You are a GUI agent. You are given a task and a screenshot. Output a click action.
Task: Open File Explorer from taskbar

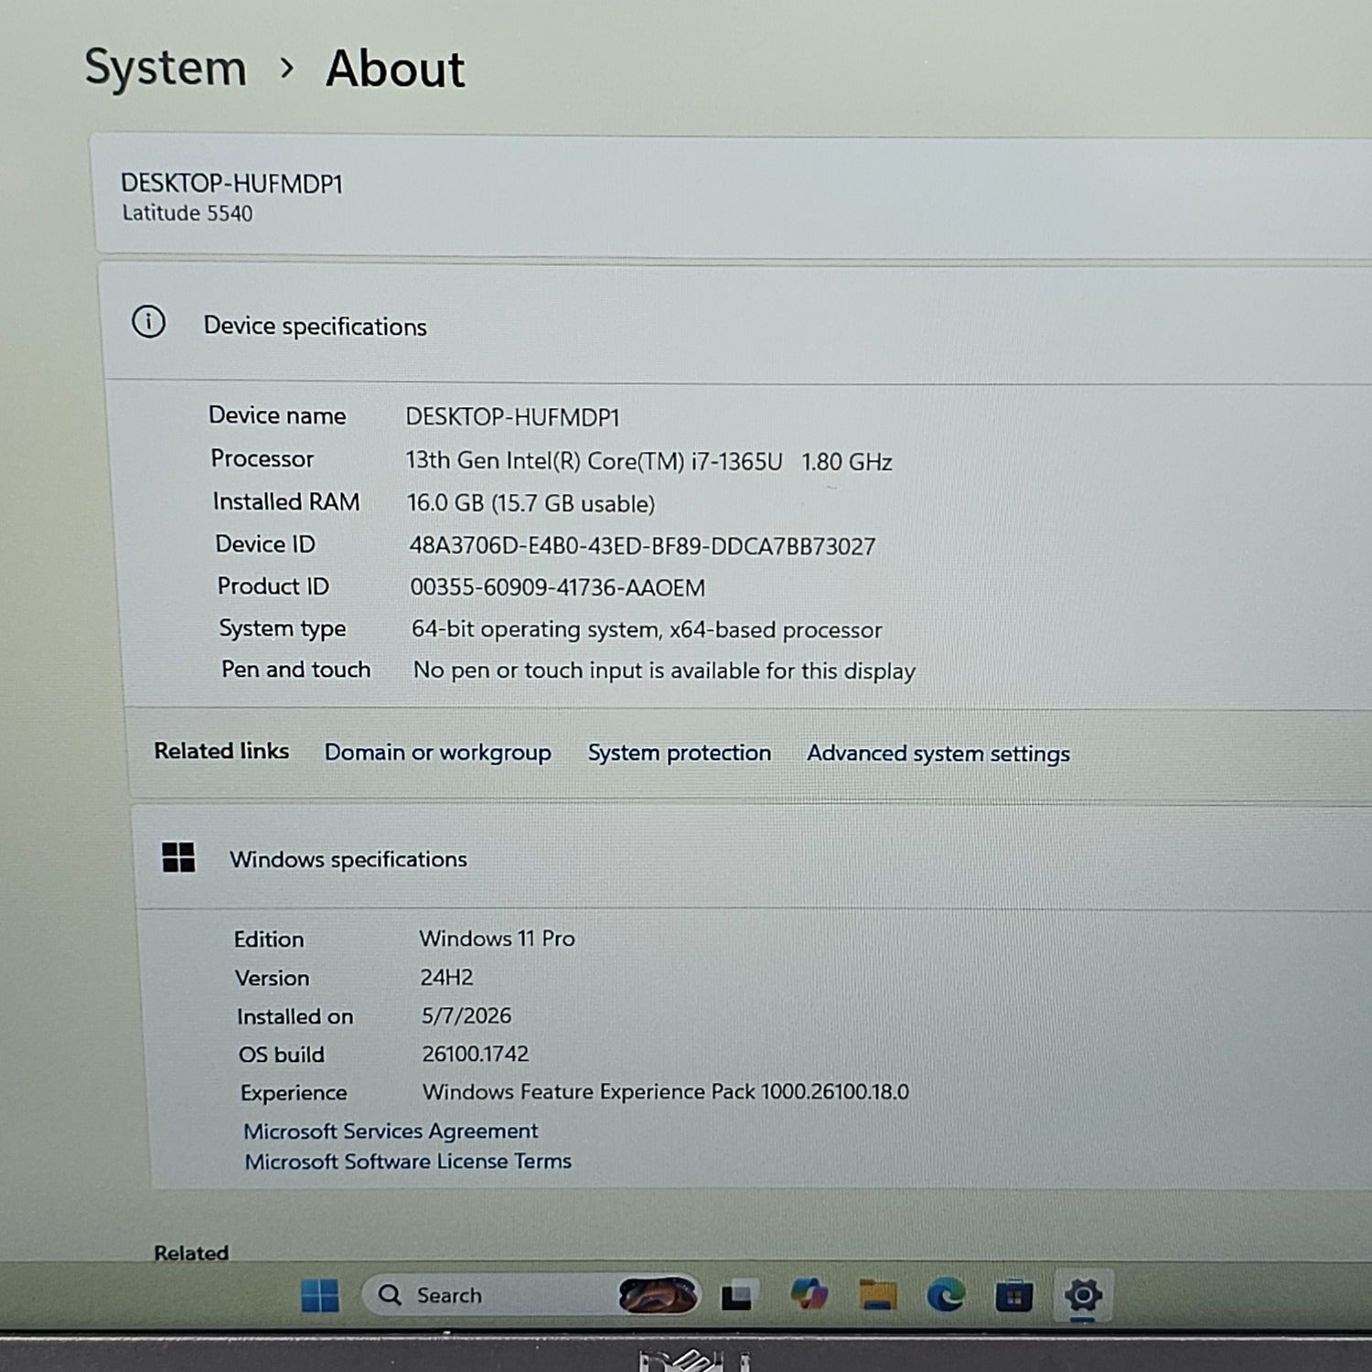coord(877,1295)
